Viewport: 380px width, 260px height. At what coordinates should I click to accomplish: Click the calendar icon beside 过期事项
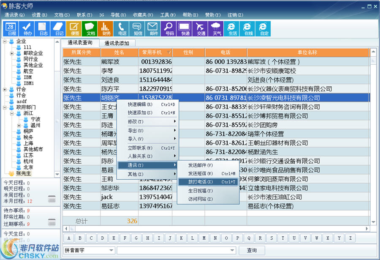coord(52,222)
